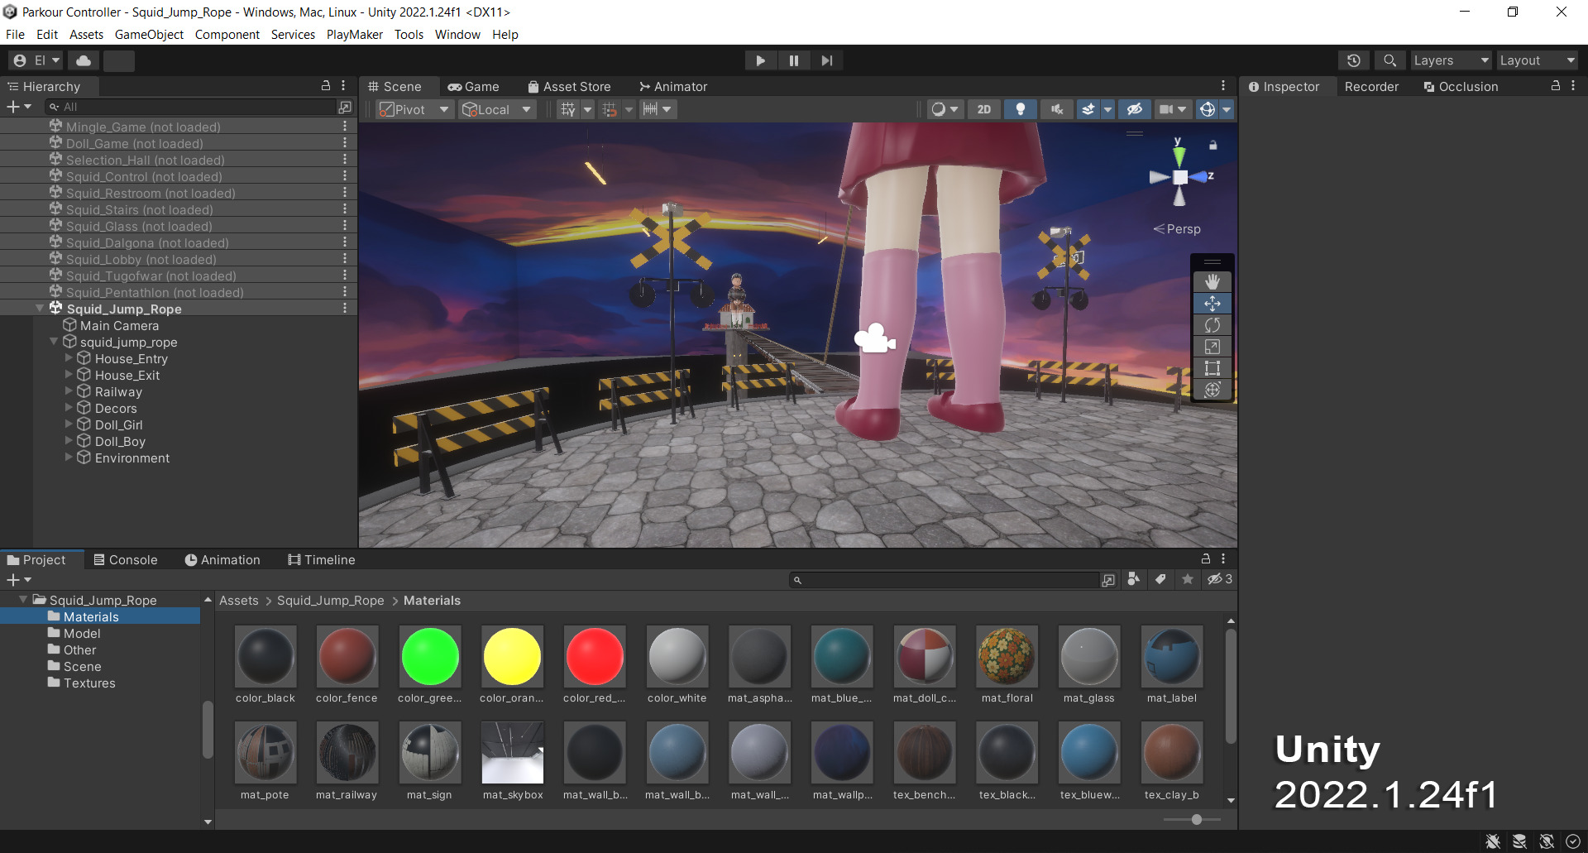Image resolution: width=1588 pixels, height=853 pixels.
Task: Click the Assets breadcrumb link
Action: tap(238, 601)
